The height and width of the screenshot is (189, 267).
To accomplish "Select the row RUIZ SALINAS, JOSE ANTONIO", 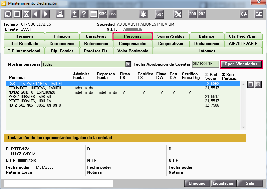I will [35, 105].
